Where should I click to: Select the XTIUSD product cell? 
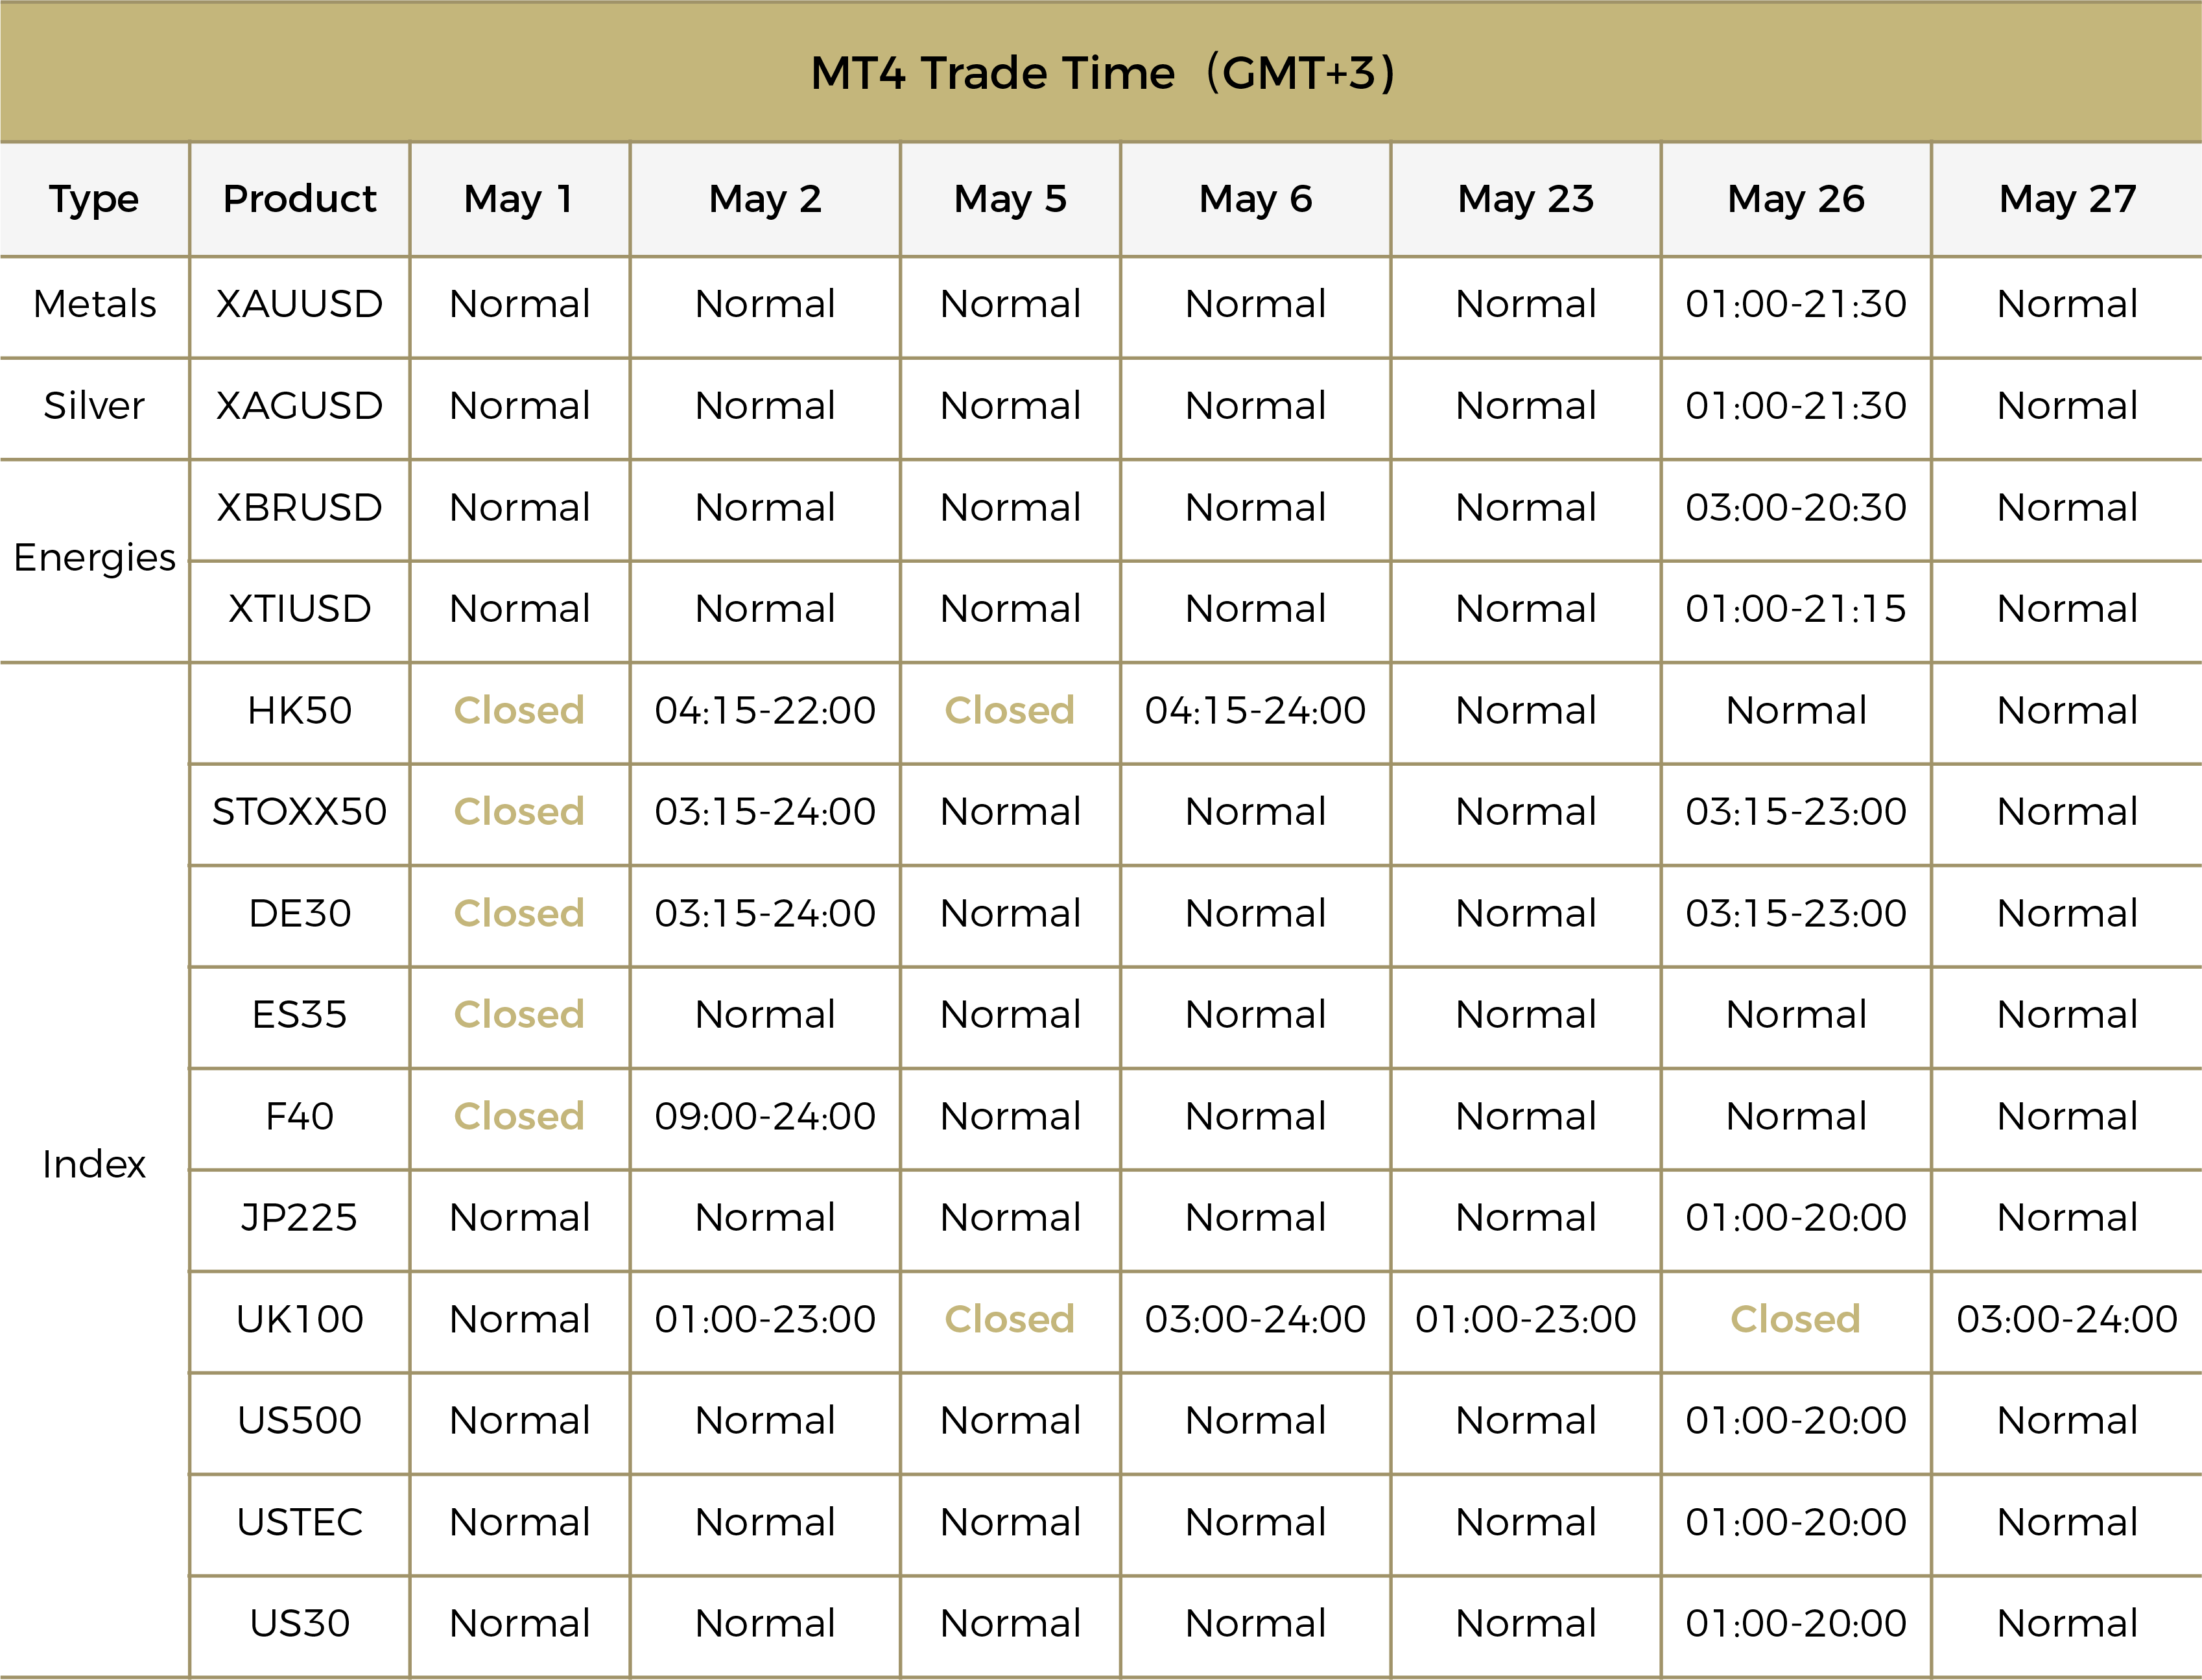(x=300, y=609)
